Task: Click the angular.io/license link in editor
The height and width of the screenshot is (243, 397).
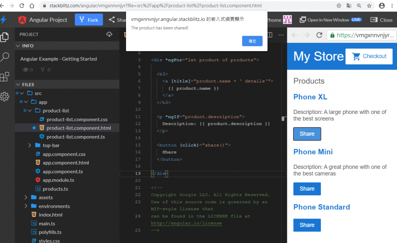Action: tap(186, 223)
